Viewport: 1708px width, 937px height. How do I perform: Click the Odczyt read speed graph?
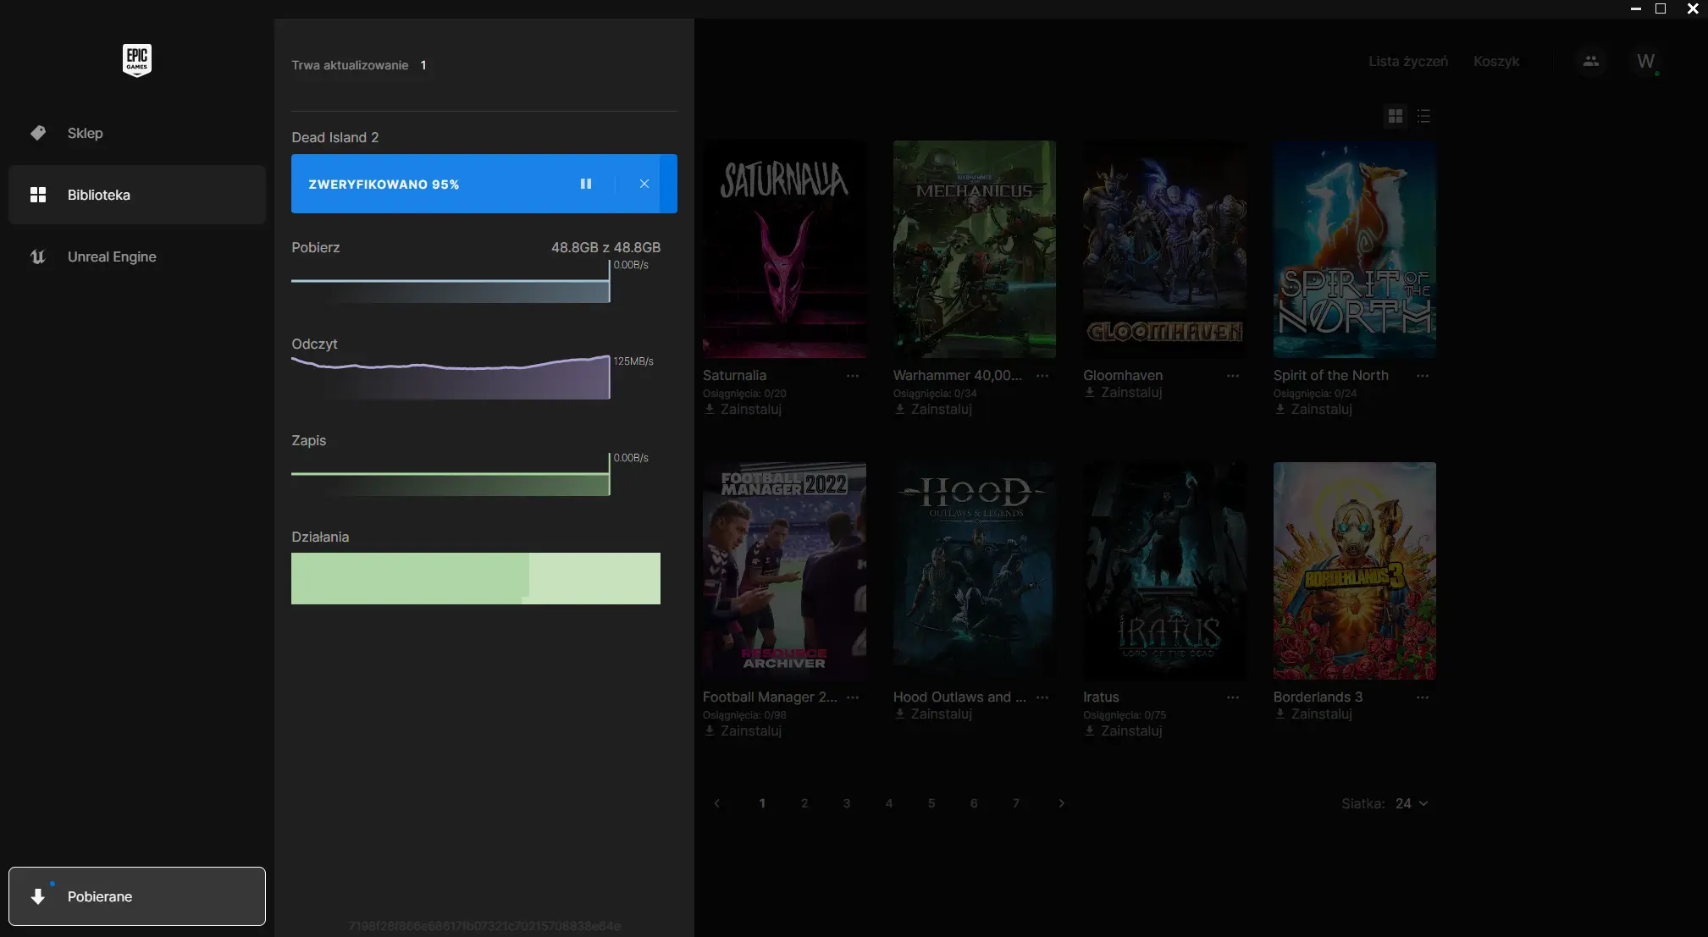point(450,377)
